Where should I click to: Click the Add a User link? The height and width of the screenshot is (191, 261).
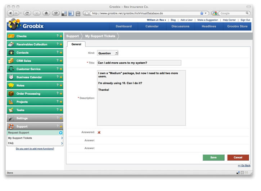tap(186, 20)
